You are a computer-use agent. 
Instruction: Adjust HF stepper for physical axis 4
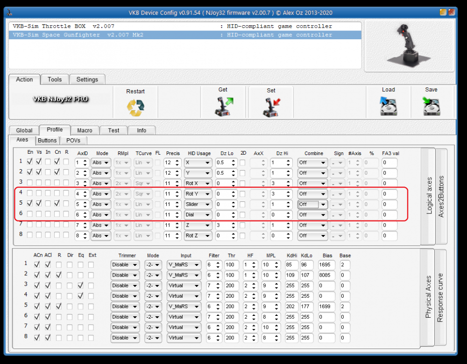254,296
